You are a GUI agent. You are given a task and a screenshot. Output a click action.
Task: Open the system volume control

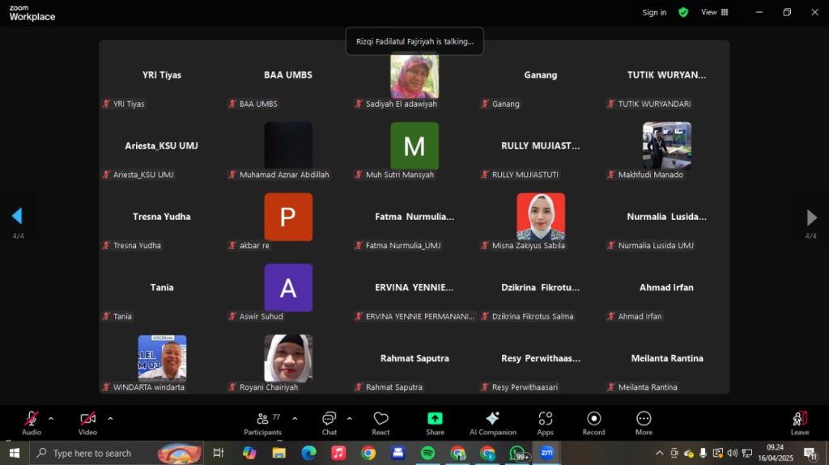[x=732, y=453]
